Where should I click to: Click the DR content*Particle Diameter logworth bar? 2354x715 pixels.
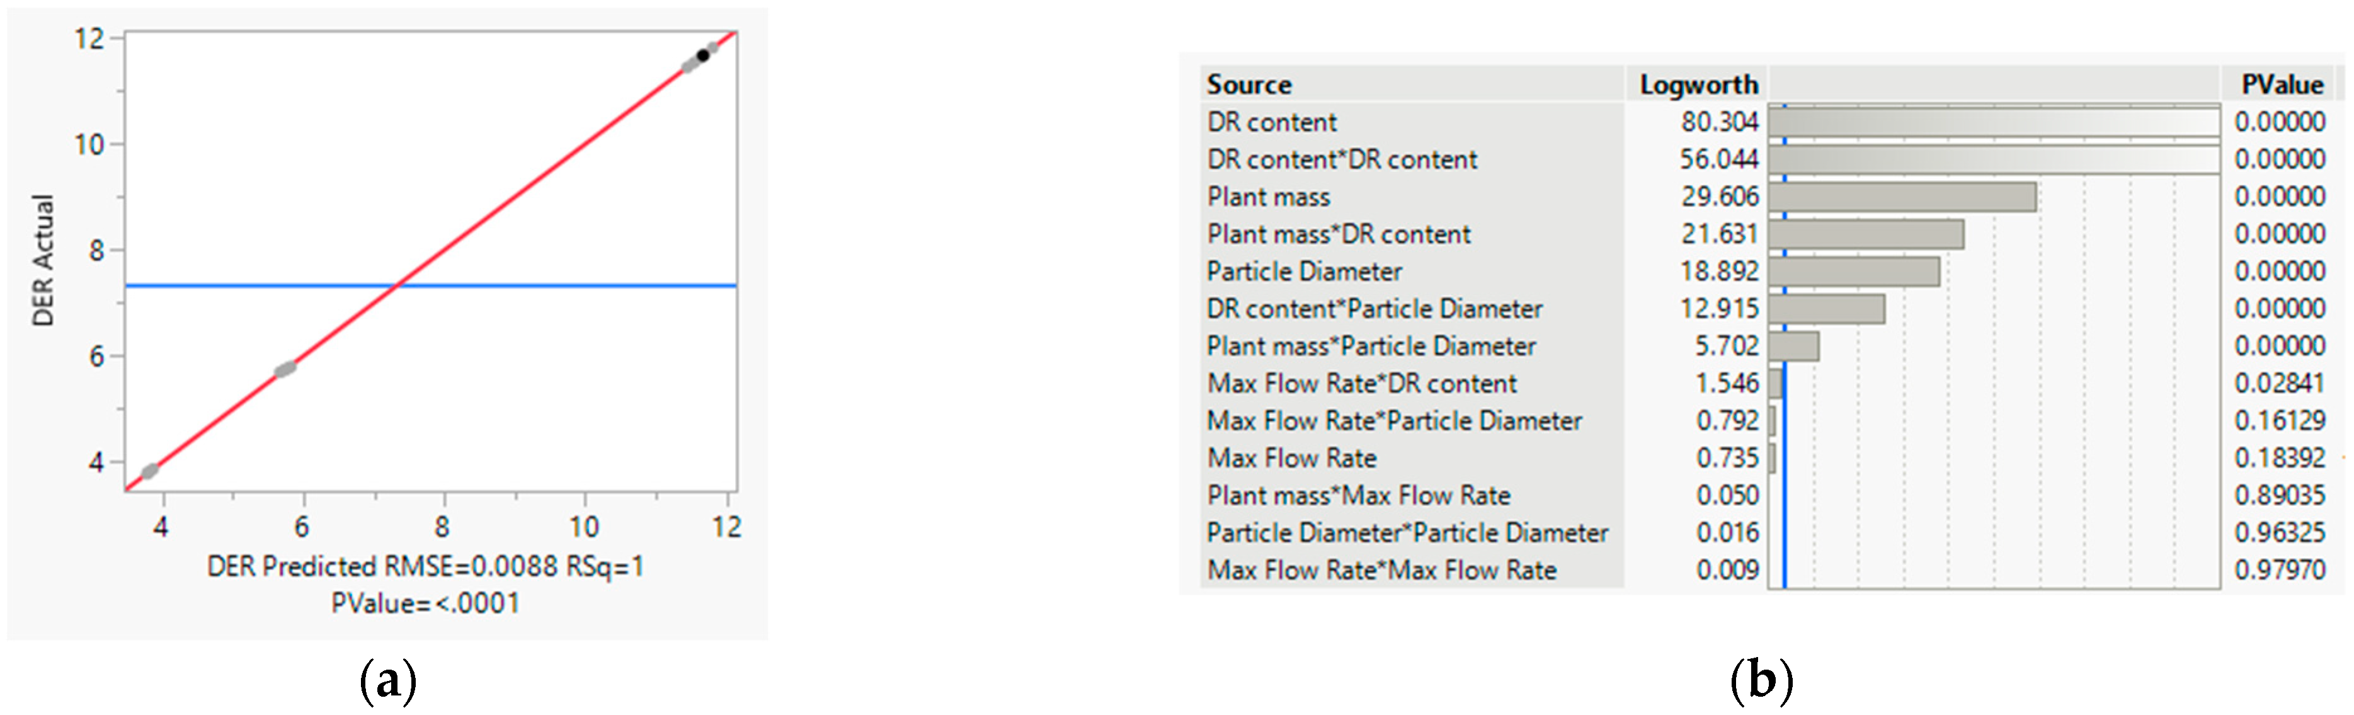point(1825,309)
